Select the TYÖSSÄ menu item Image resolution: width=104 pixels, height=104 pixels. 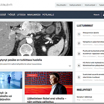click(11, 15)
